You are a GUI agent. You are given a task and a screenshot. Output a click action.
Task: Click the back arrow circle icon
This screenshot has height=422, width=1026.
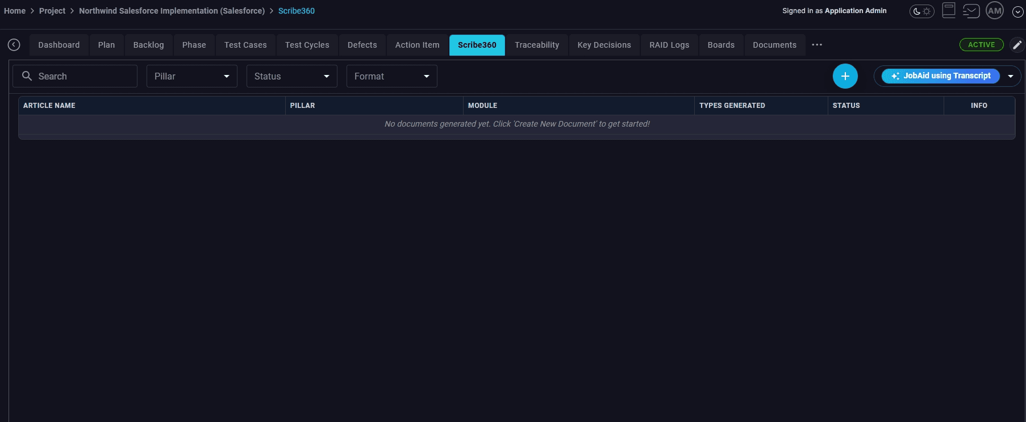[x=14, y=45]
